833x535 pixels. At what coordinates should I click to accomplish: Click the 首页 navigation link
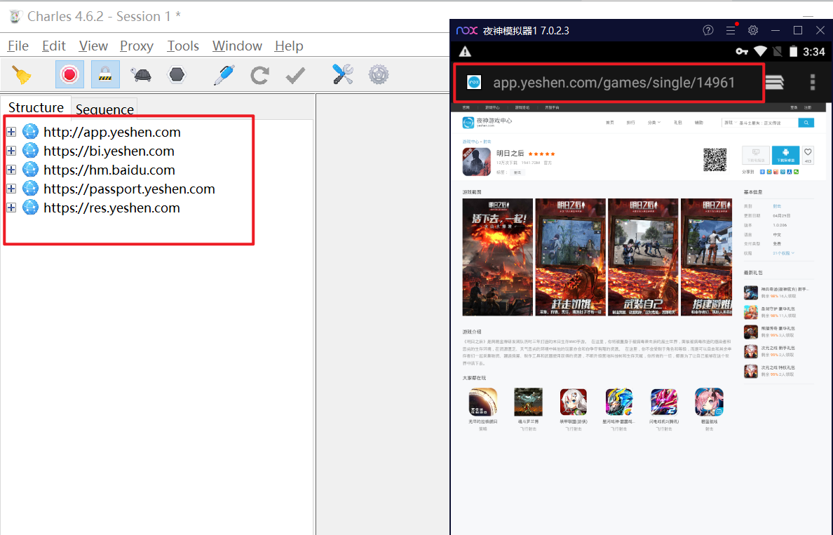pyautogui.click(x=609, y=123)
